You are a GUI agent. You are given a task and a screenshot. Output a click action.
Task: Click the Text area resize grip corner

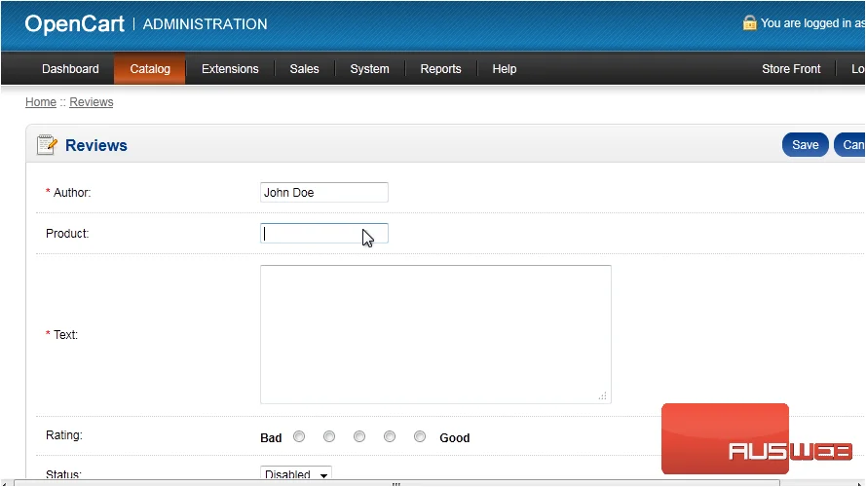(603, 395)
